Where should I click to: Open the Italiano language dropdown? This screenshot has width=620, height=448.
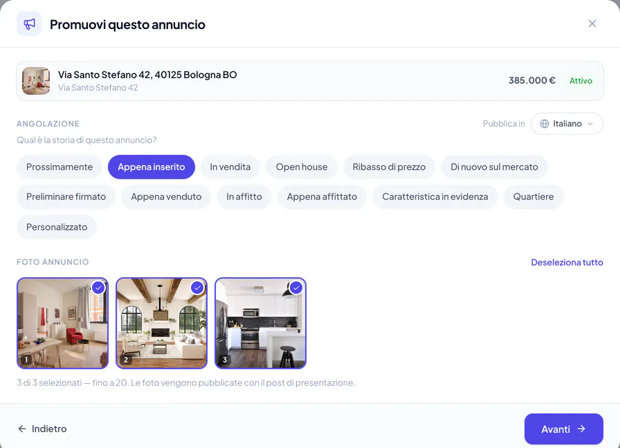[x=567, y=124]
